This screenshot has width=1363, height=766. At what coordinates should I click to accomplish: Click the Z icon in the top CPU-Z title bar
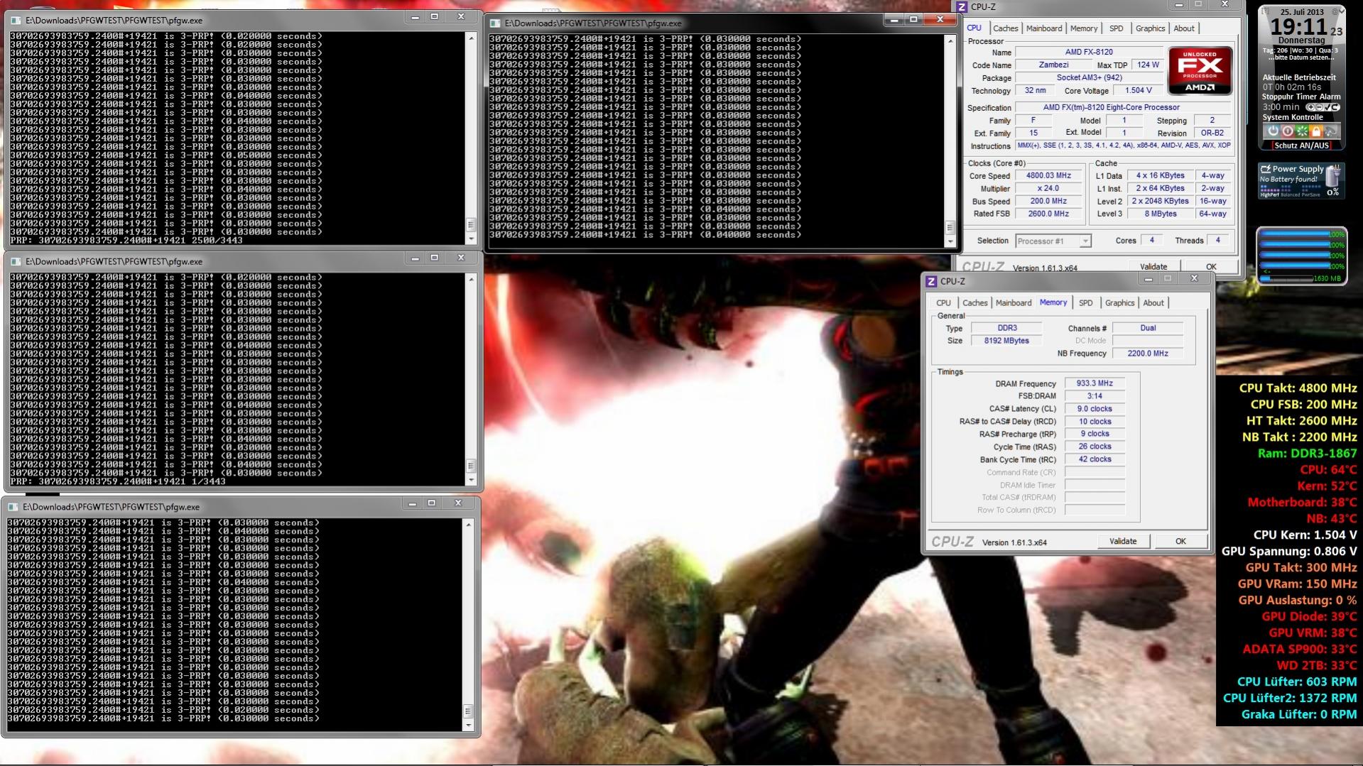pyautogui.click(x=962, y=7)
